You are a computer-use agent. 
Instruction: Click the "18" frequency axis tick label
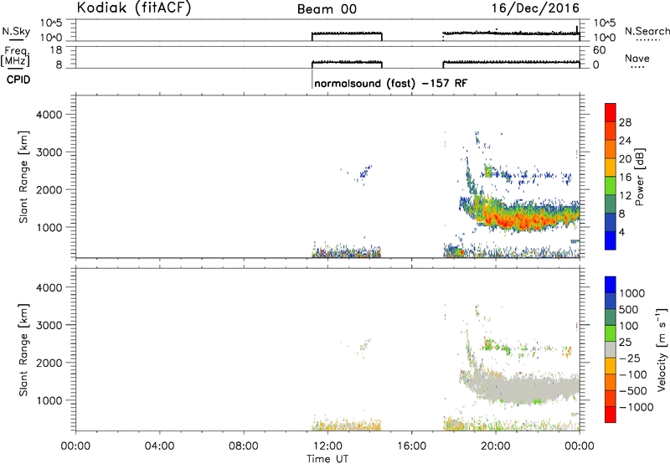(56, 50)
